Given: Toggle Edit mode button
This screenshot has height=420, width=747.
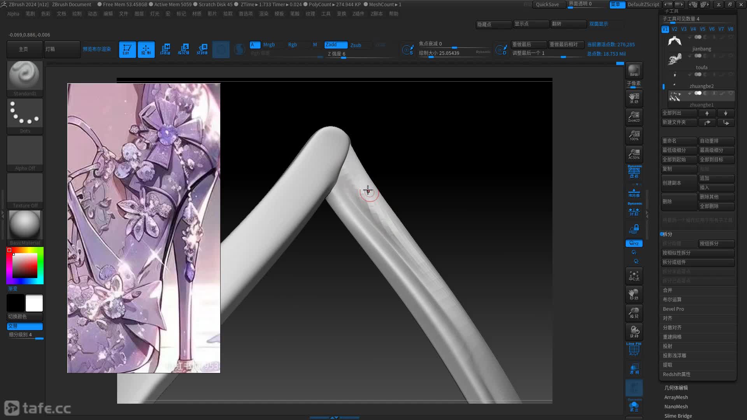Looking at the screenshot, I should (127, 49).
